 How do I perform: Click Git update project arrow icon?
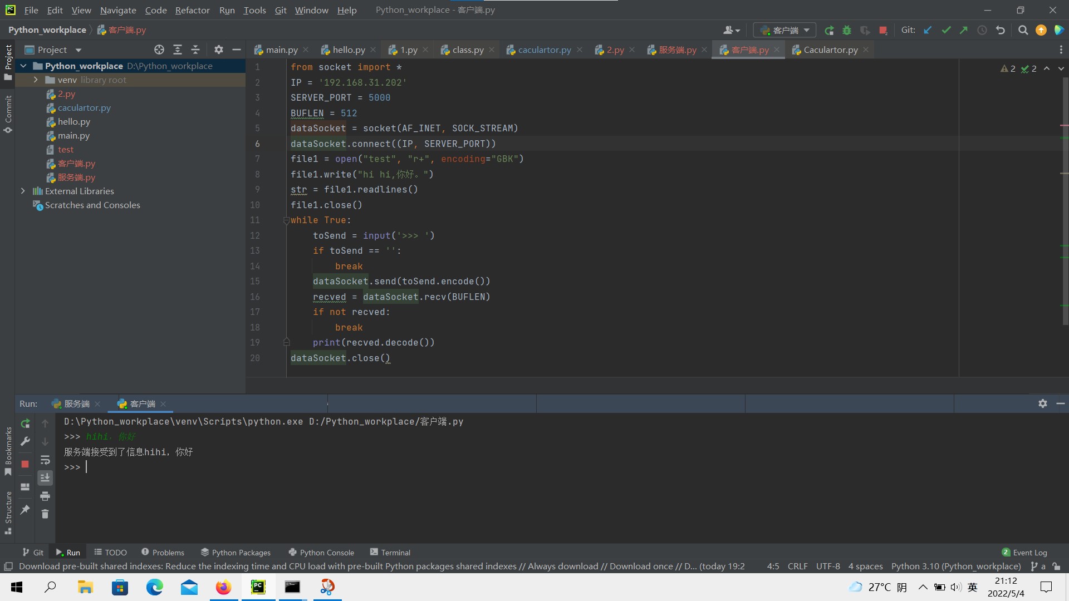[928, 30]
